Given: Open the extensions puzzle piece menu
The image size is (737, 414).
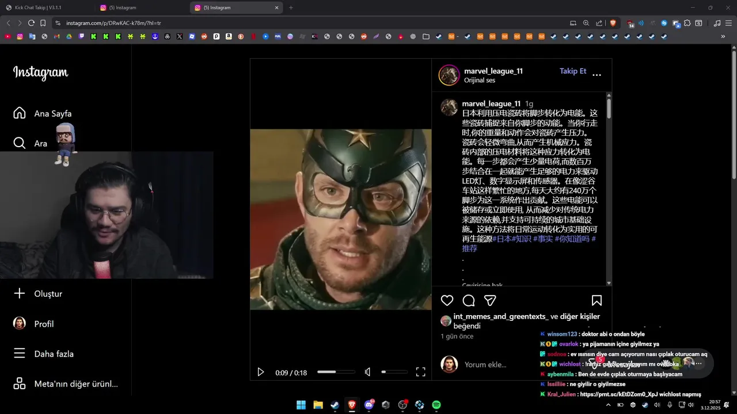Looking at the screenshot, I should [687, 23].
